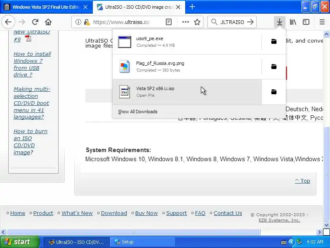
Task: Open How to burn an ISO CD/DVD image link
Action: tap(30, 142)
